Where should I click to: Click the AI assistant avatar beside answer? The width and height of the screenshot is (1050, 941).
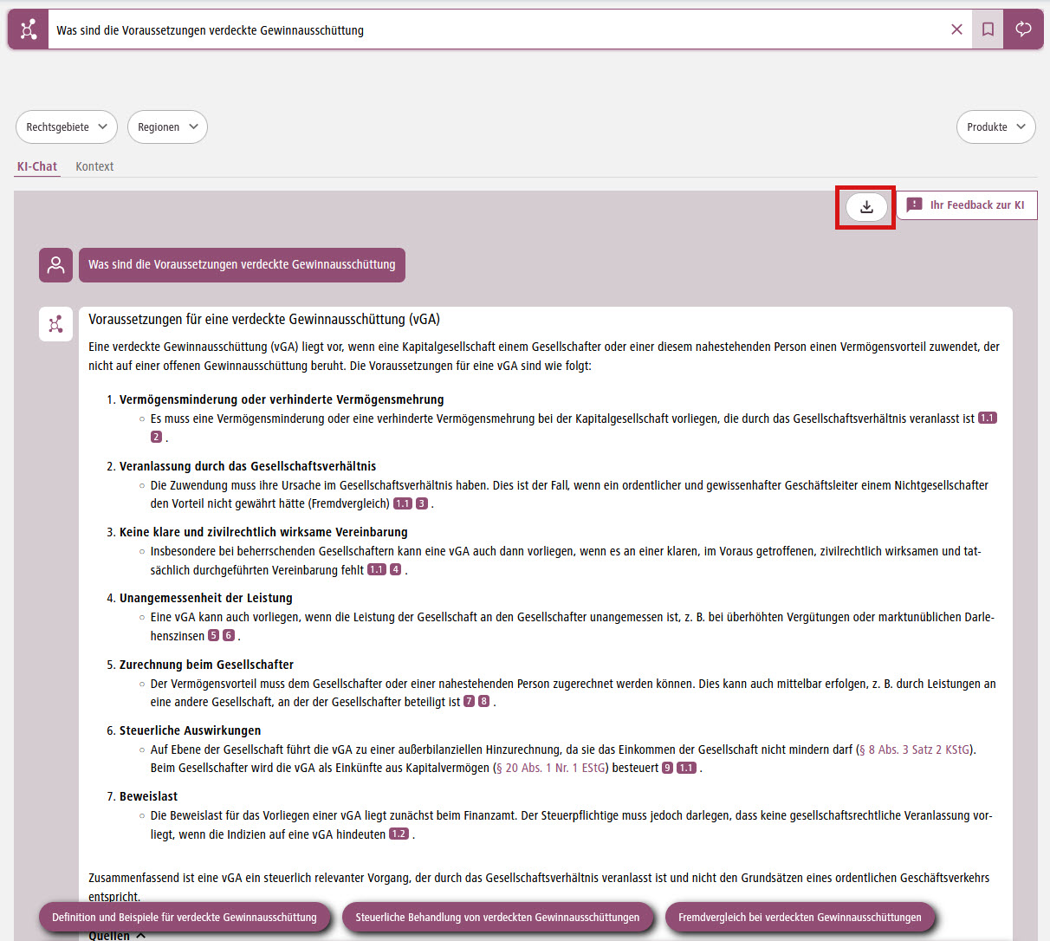point(55,324)
